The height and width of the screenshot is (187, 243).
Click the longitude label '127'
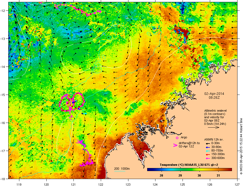click(x=237, y=184)
